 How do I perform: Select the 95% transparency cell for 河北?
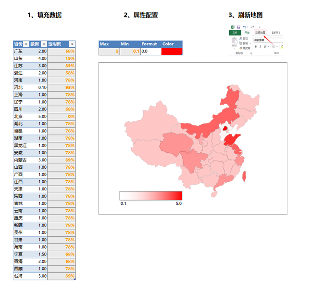pos(62,88)
